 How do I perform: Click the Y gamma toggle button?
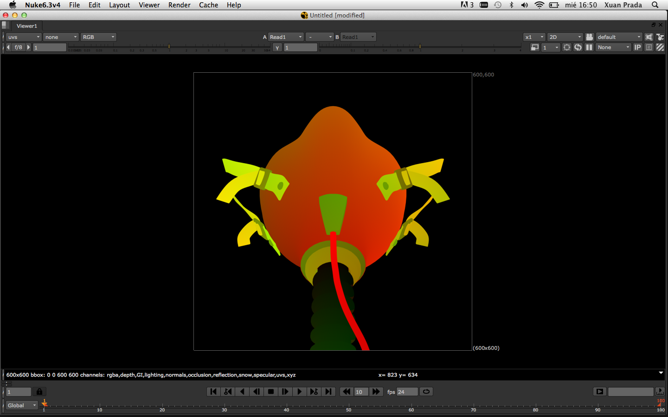click(x=277, y=48)
